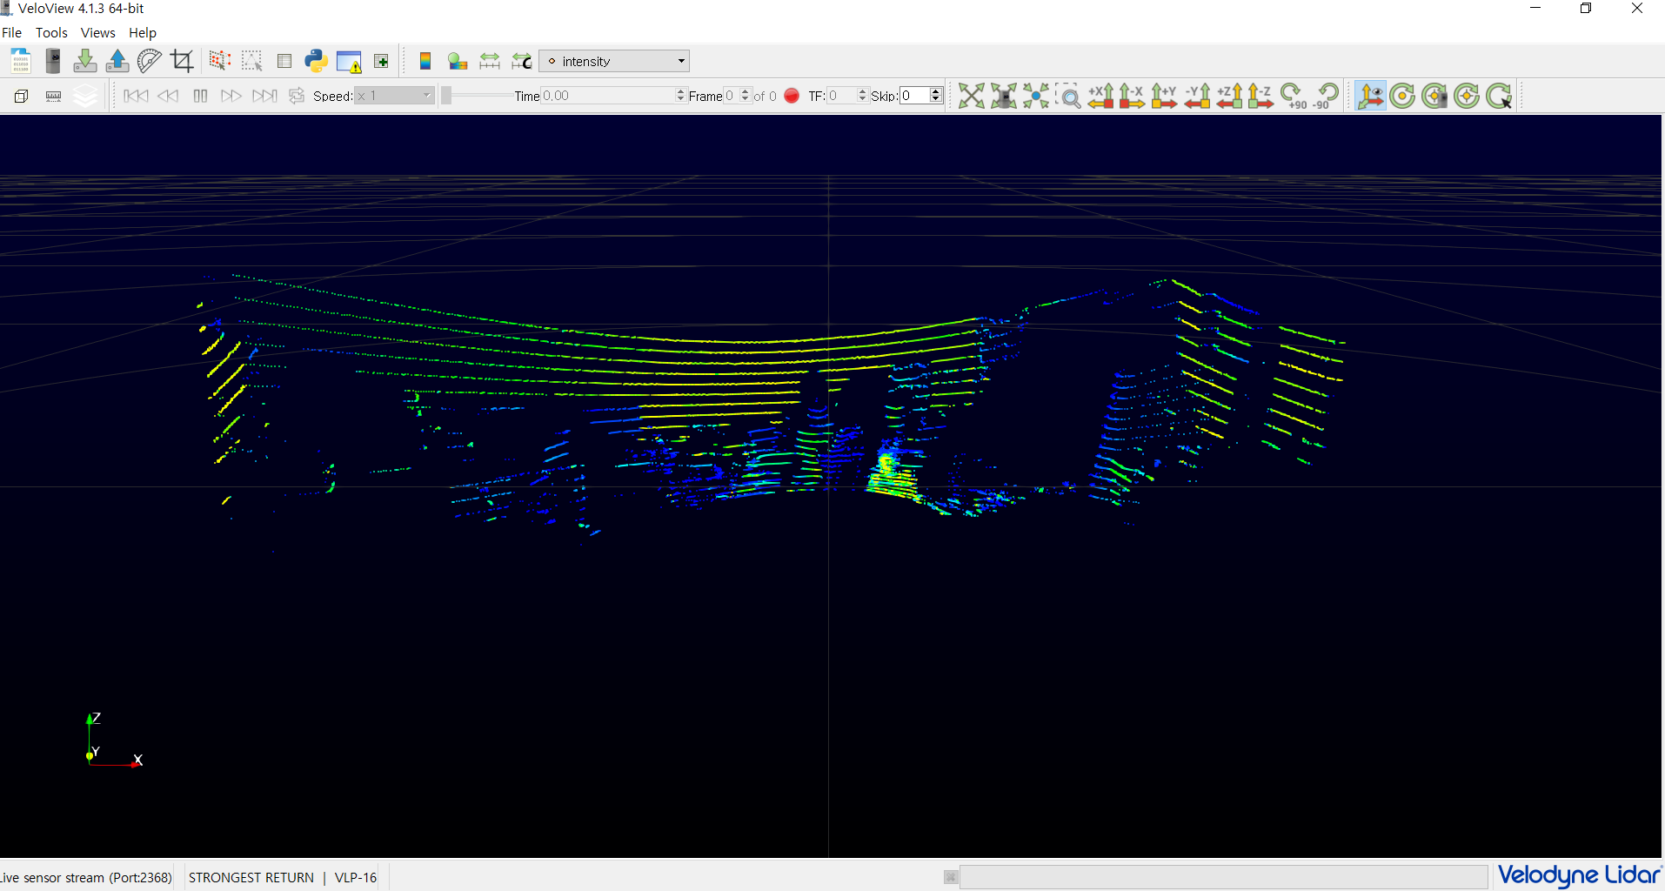Screen dimensions: 1665x891
Task: Adjust the Skip spinner arrows
Action: 936,96
